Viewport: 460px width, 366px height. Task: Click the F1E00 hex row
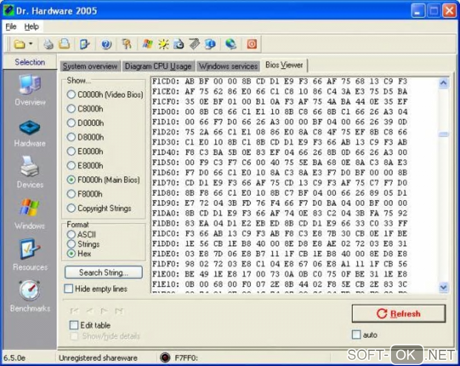point(280,274)
